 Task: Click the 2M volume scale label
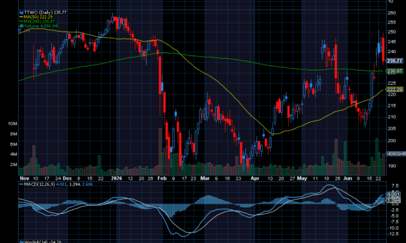(14, 164)
